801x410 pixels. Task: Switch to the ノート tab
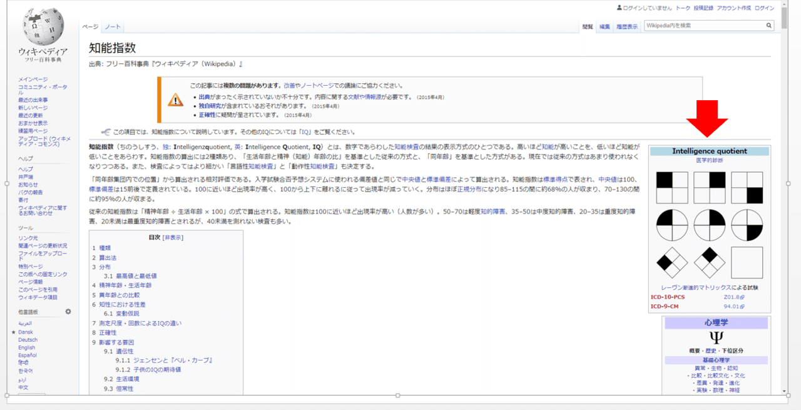point(112,27)
